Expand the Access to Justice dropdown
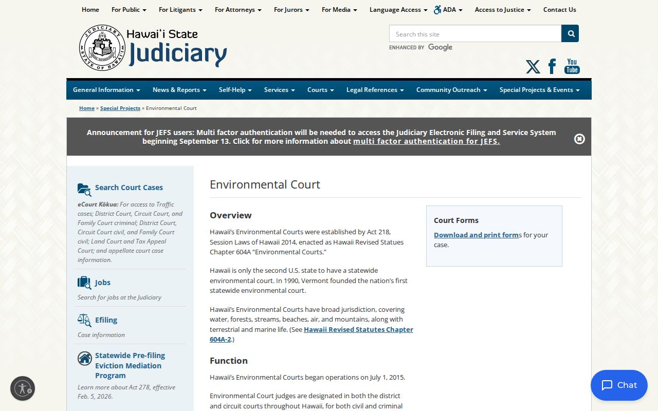Image resolution: width=658 pixels, height=411 pixels. [503, 10]
